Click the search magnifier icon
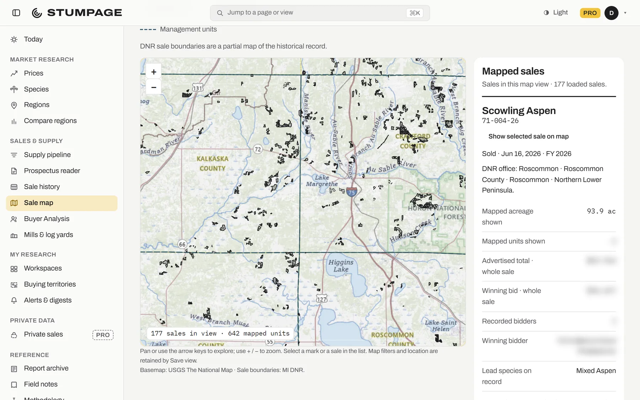Screen dimensions: 640x400 [220, 13]
